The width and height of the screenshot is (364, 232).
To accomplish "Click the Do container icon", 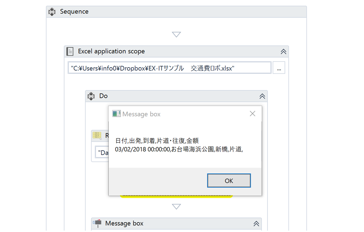I will click(x=91, y=96).
